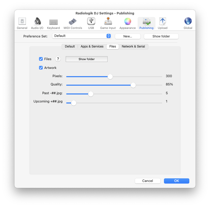Click the New... button
Screen dimensions: 210x207
(x=128, y=36)
